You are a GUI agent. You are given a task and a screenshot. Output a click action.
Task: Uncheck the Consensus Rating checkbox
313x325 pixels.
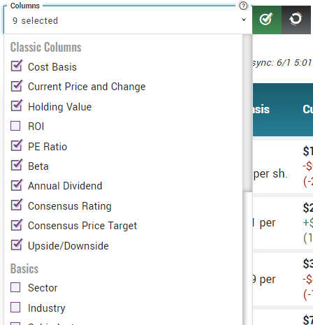pyautogui.click(x=16, y=205)
